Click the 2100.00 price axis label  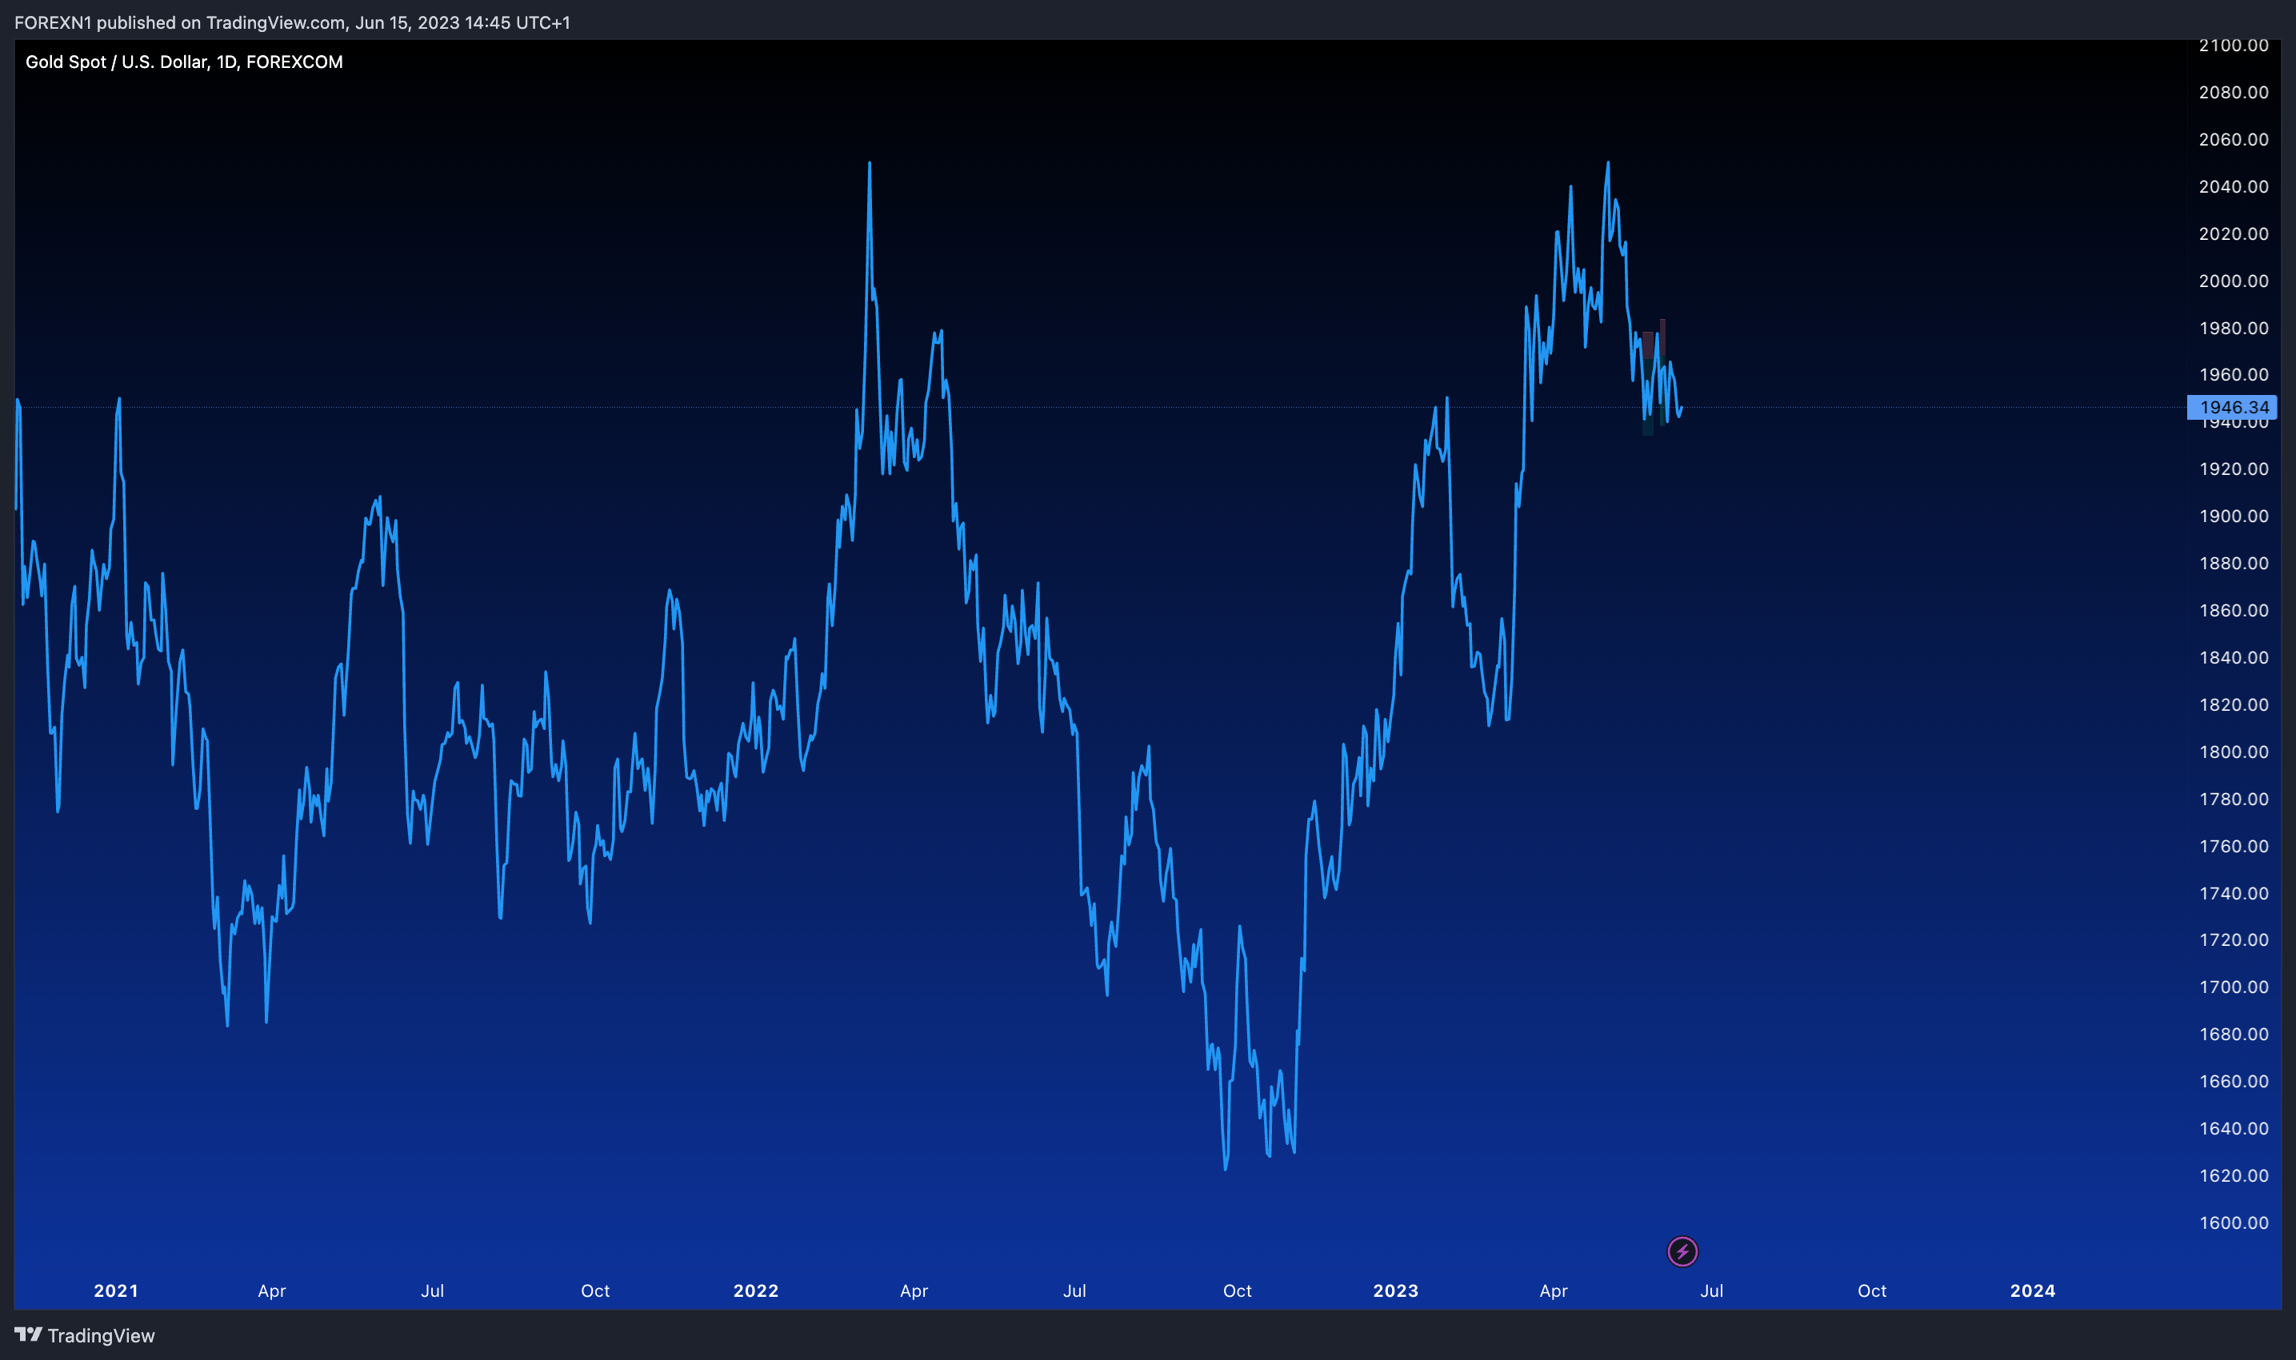[x=2234, y=45]
